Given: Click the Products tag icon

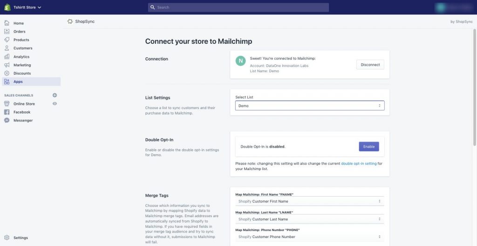Looking at the screenshot, I should 7,40.
